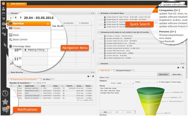Open dropdown arrow beside Analyses folder icon
Screen dimensions: 188x116
[x=181, y=68]
